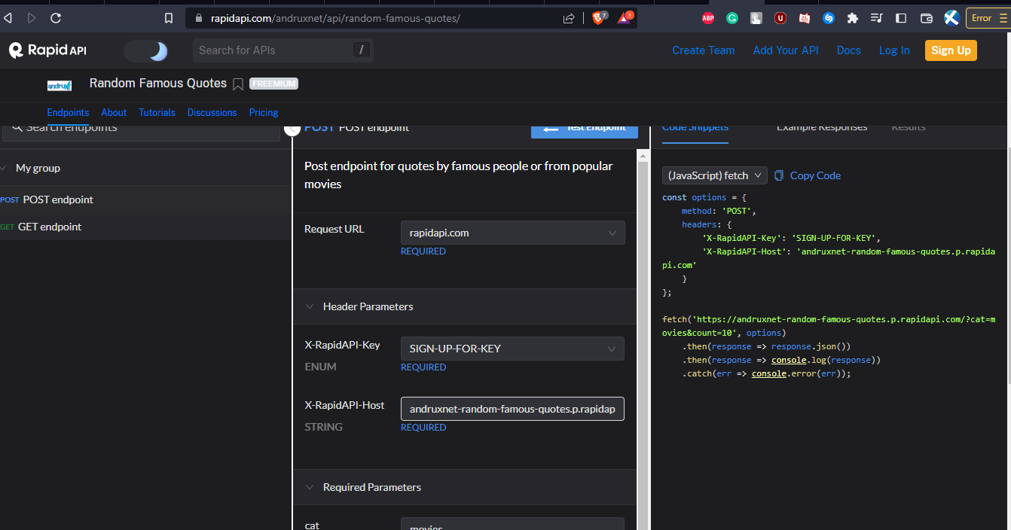1011x530 pixels.
Task: Click the AdBlock Plus extension icon
Action: (x=708, y=18)
